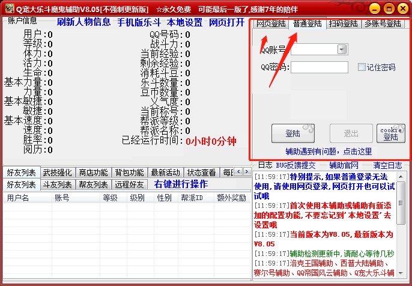Viewport: 412px width, 286px height.
Task: Open 最新活动 tab
Action: click(166, 172)
